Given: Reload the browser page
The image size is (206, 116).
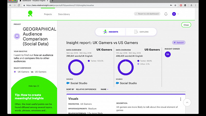Looking at the screenshot, I should click(x=19, y=5).
